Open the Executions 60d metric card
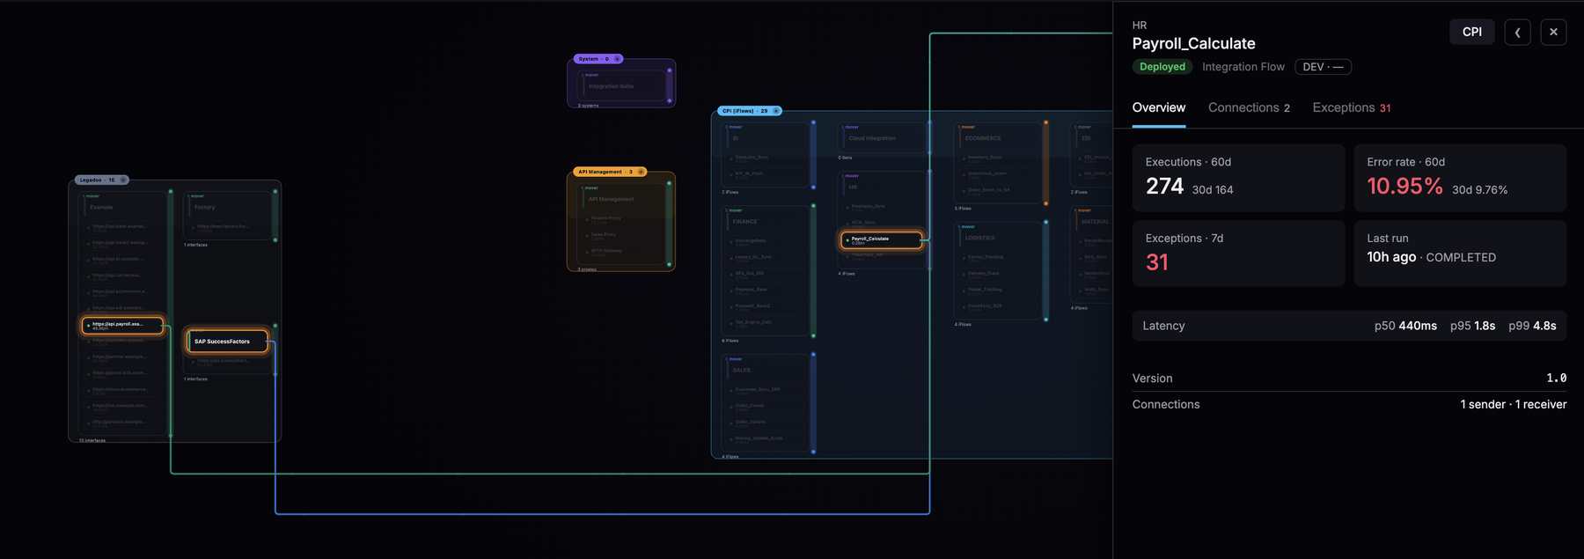 tap(1238, 178)
